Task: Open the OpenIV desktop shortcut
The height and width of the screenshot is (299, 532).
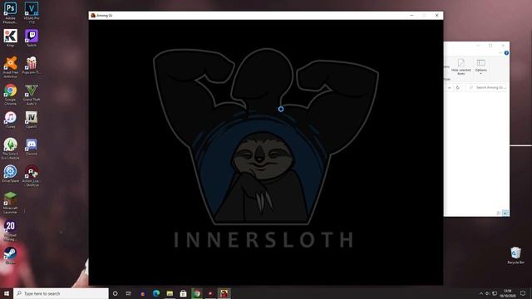Action: [x=32, y=120]
